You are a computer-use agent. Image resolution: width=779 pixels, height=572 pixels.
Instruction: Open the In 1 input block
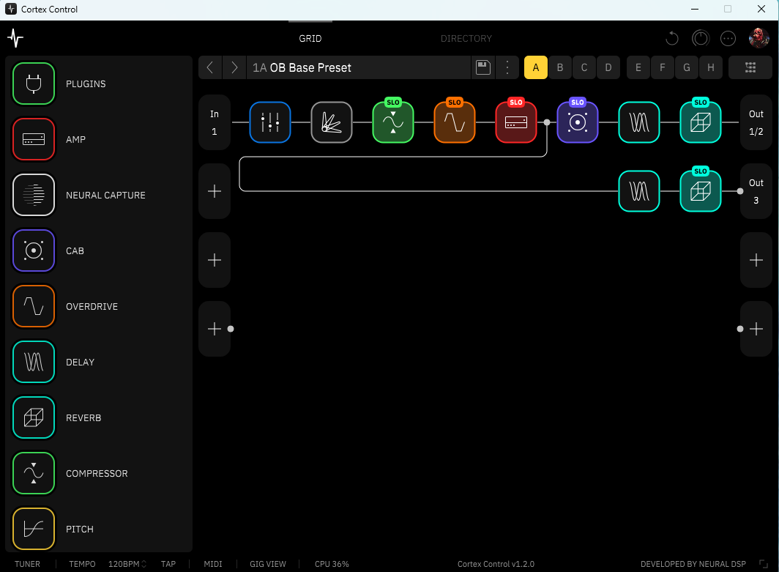point(214,122)
